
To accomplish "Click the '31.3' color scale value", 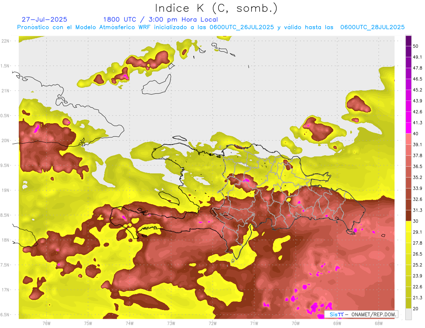I will pyautogui.click(x=418, y=210).
